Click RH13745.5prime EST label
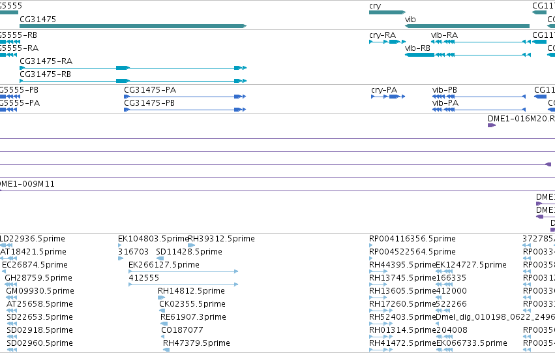 coord(402,278)
